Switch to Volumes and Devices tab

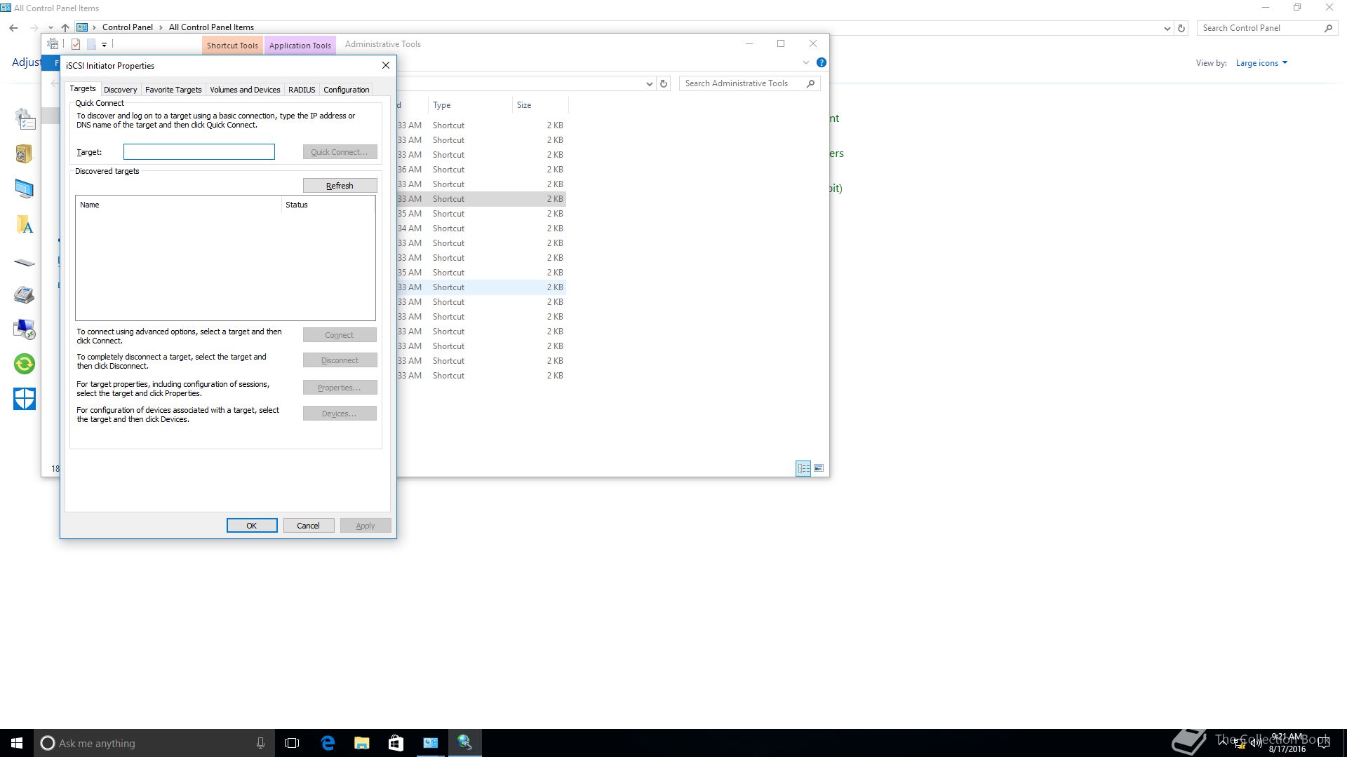(245, 90)
